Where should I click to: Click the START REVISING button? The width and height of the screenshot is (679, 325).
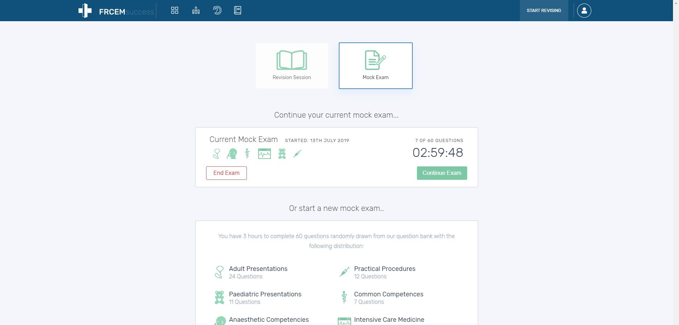click(544, 11)
